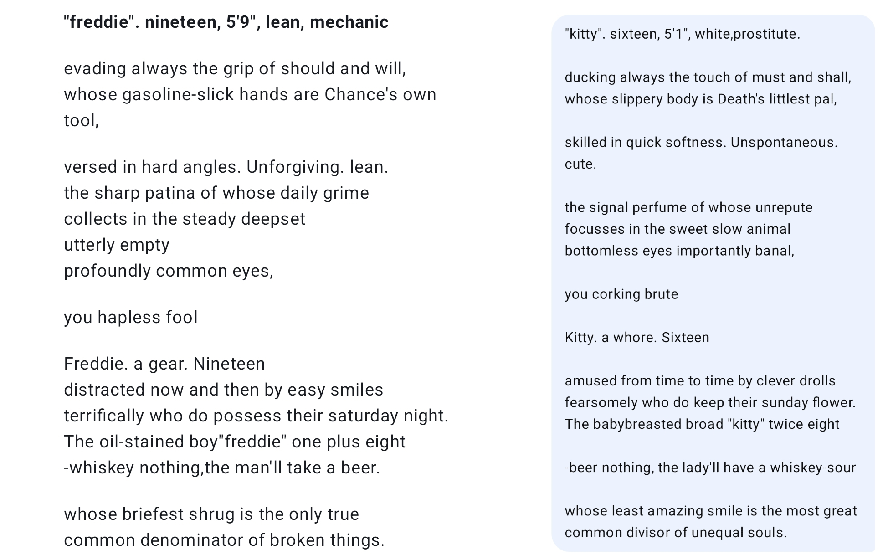Click "-beer nothing, the lady'll have a whiskey-sour"
Image resolution: width=888 pixels, height=560 pixels.
click(x=710, y=468)
